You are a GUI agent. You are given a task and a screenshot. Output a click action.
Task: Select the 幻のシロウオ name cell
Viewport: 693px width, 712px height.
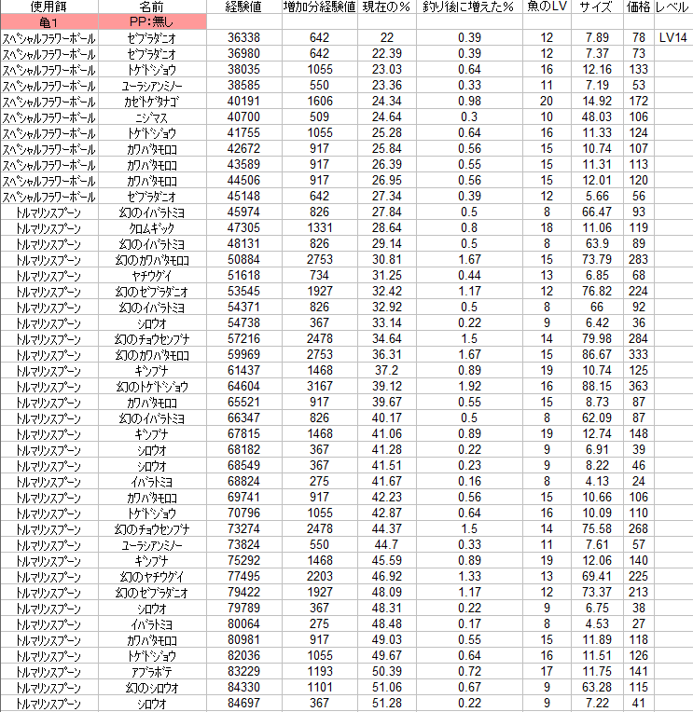tap(152, 688)
